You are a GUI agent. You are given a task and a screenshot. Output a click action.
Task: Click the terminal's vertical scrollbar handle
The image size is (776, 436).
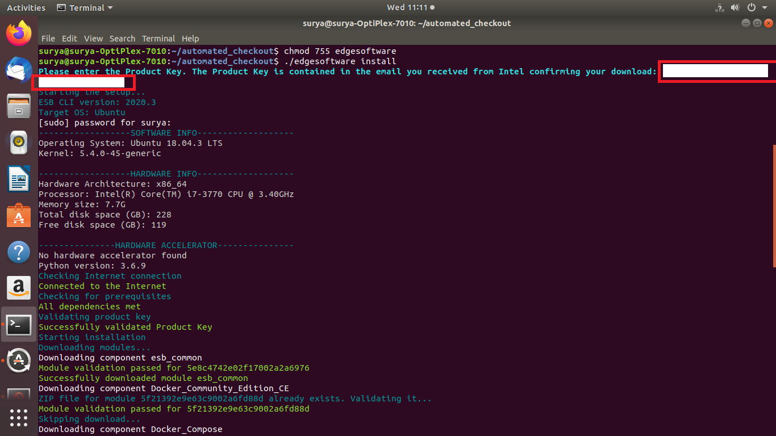point(774,206)
